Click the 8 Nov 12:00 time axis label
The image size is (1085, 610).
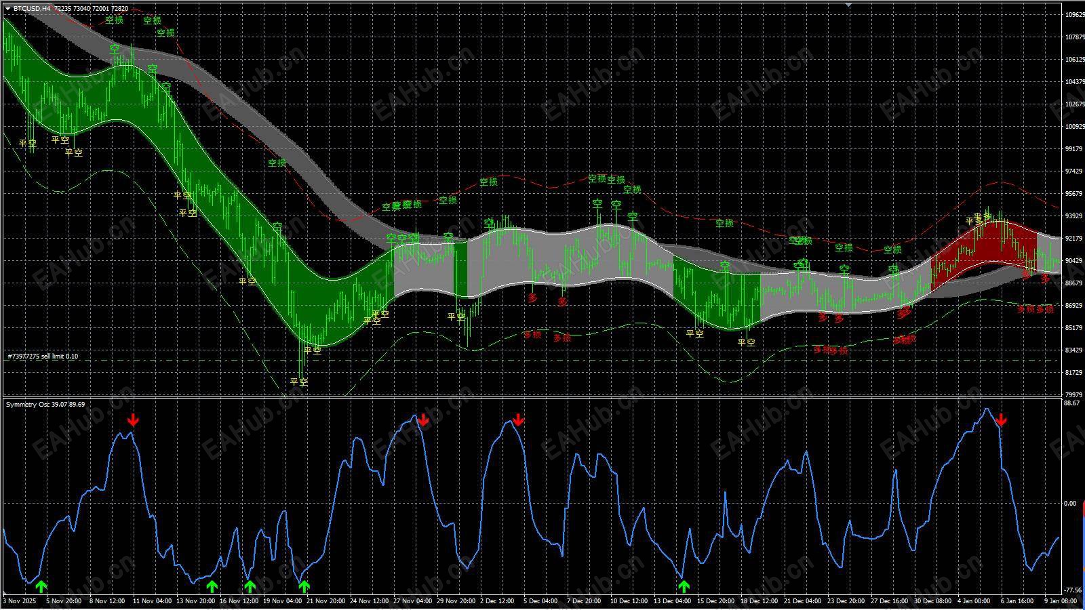[107, 601]
